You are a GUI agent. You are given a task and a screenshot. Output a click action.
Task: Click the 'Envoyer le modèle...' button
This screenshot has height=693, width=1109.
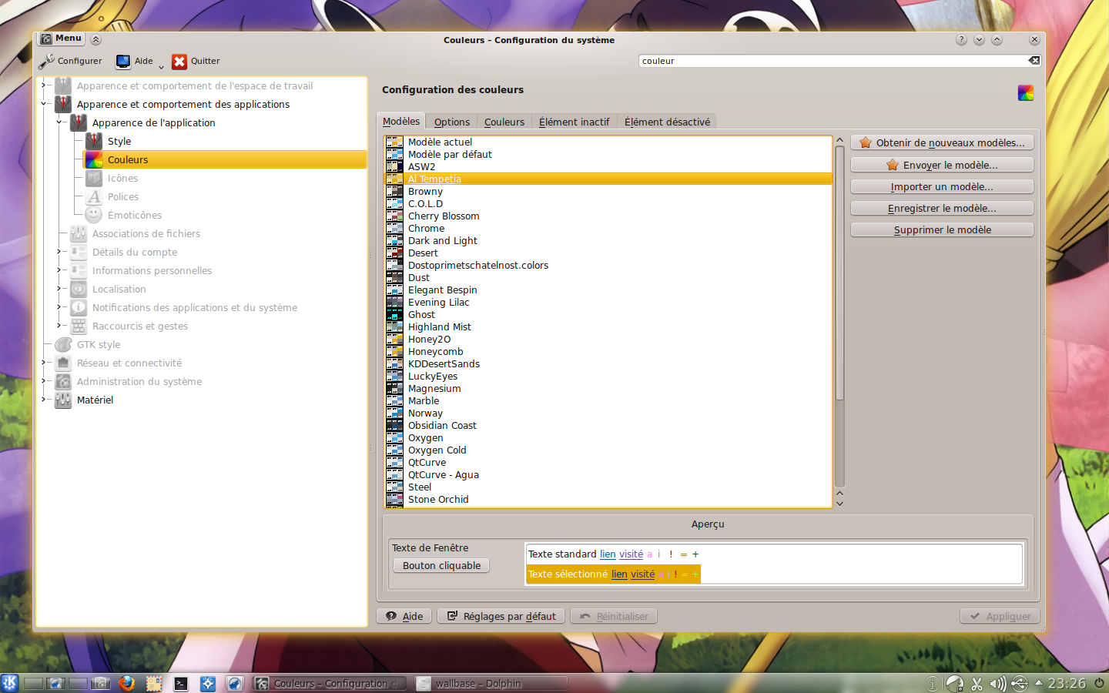942,165
